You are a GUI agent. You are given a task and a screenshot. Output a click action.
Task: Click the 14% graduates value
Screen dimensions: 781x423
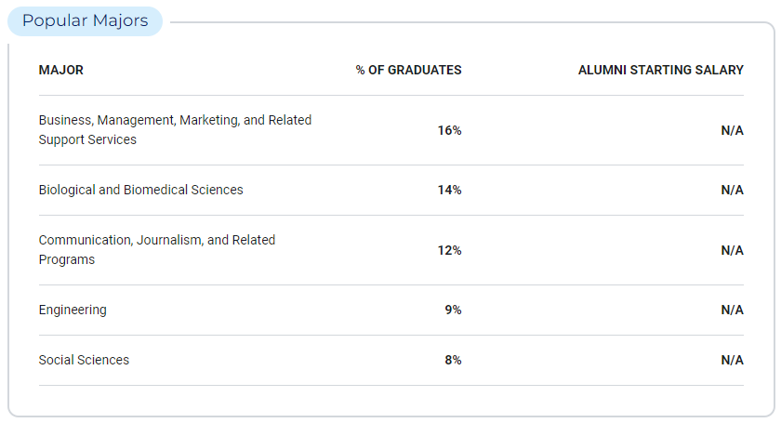click(449, 190)
